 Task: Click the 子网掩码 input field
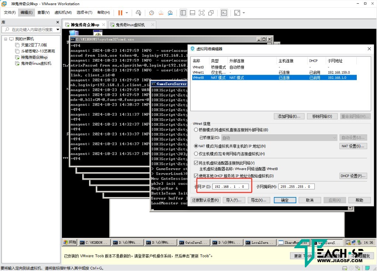(296, 187)
